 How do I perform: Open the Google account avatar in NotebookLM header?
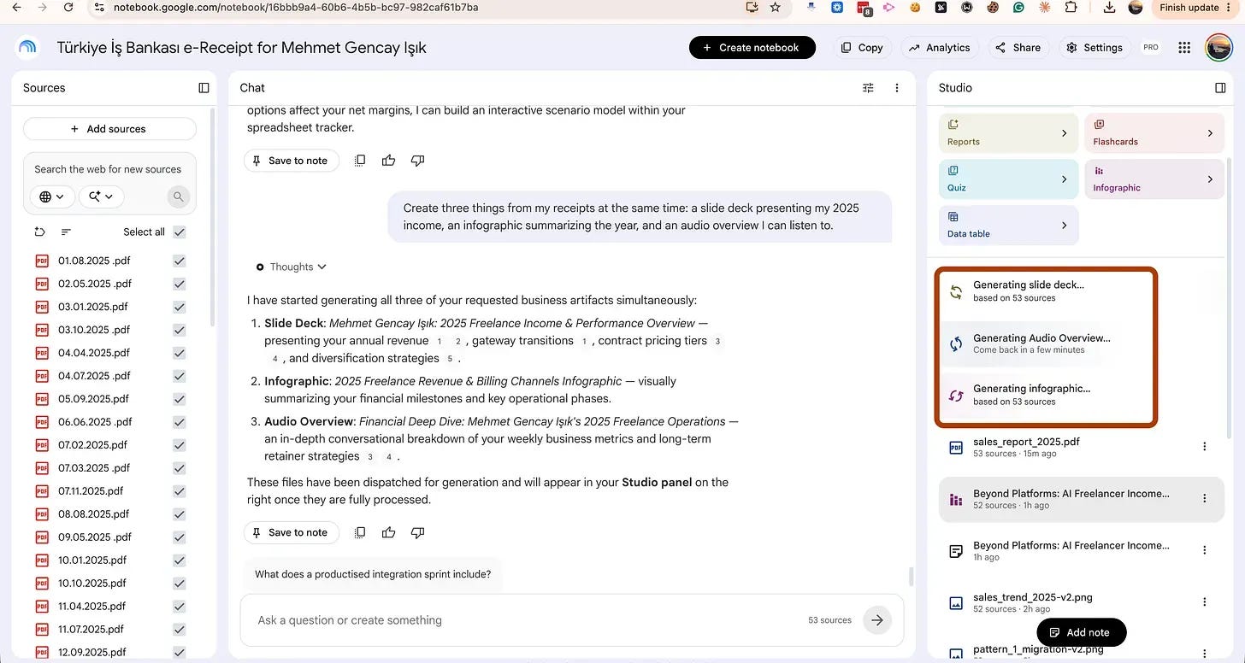click(x=1218, y=48)
